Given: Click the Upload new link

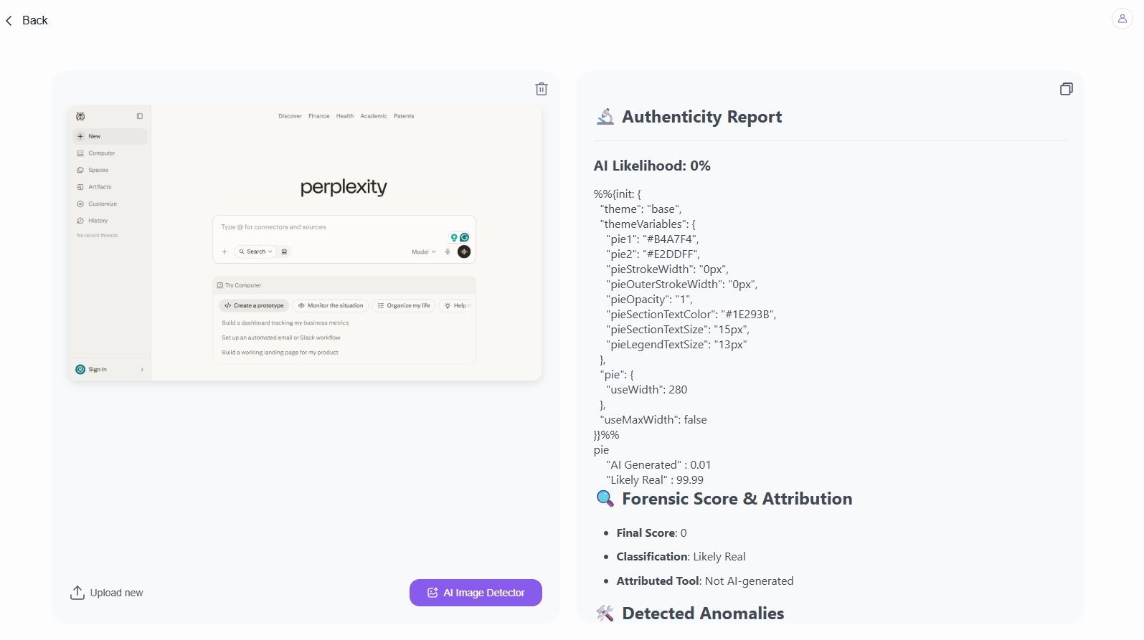Looking at the screenshot, I should 116,593.
